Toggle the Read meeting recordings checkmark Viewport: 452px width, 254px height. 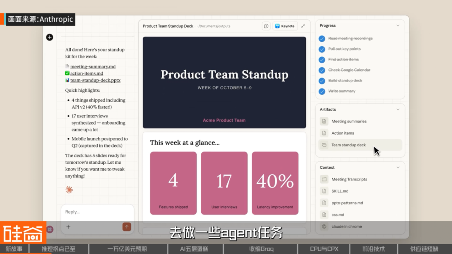[x=322, y=39]
